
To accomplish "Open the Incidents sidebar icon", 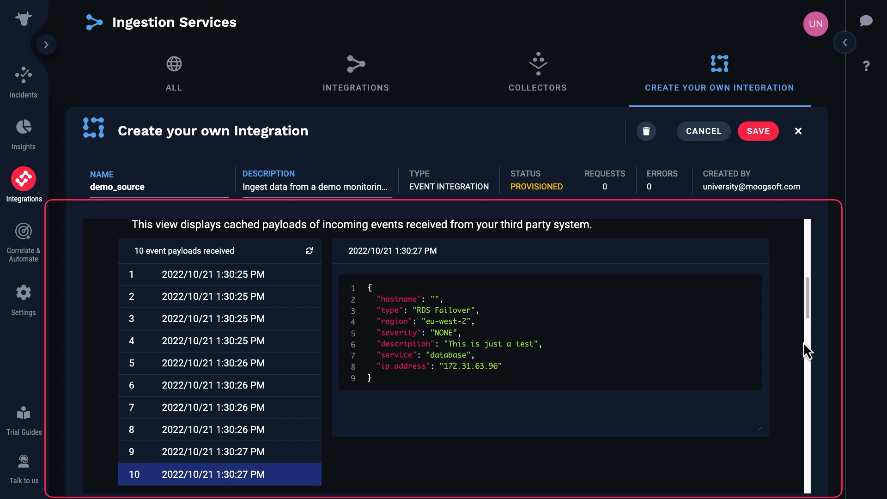I will (23, 75).
